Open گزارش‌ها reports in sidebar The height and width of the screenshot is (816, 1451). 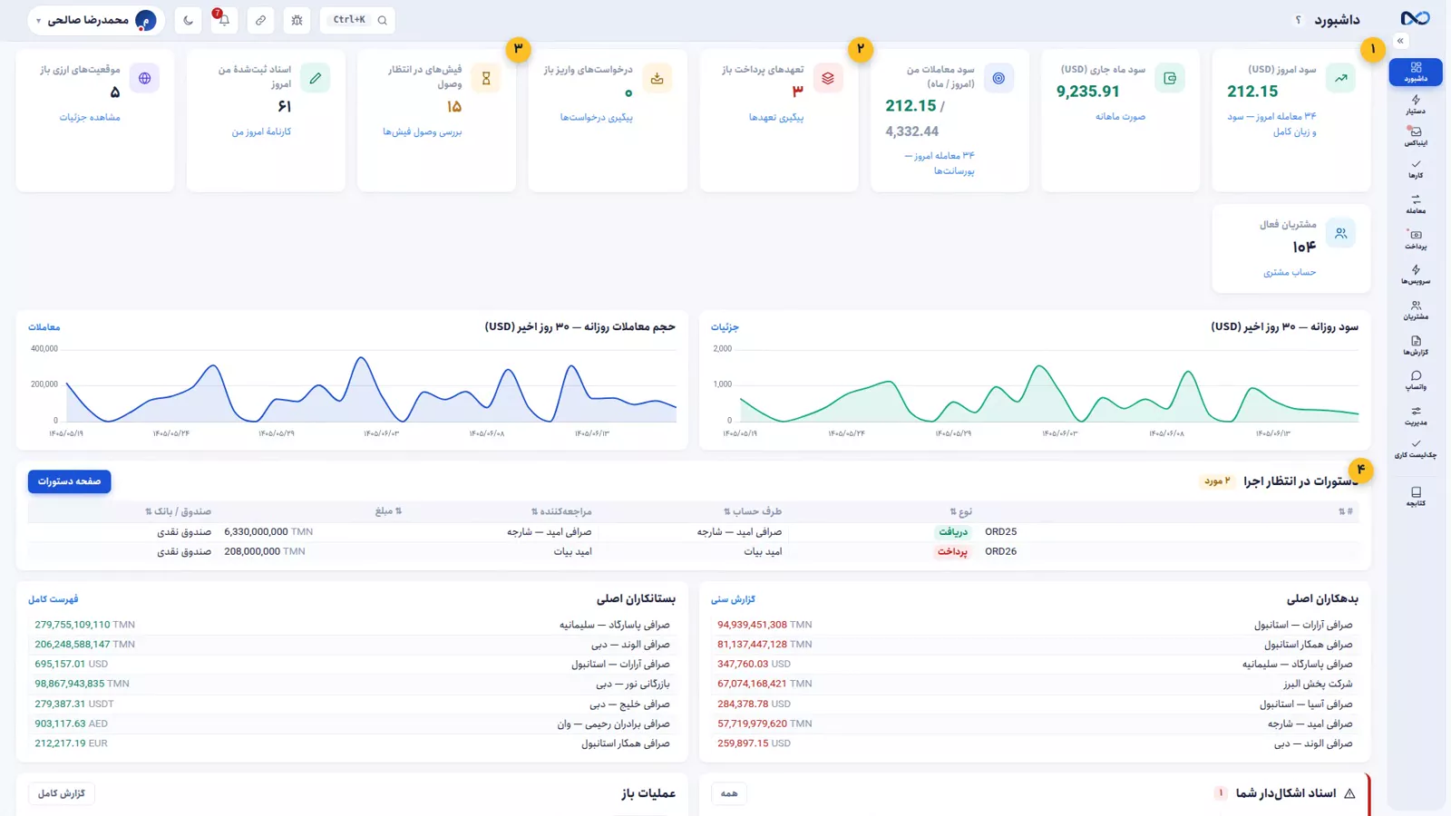point(1416,345)
